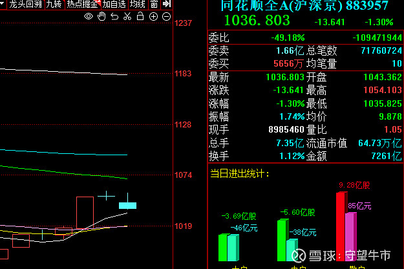Viewport: 404px width, 269px height.
Task: Click the 1128 price axis label
Action: click(183, 125)
